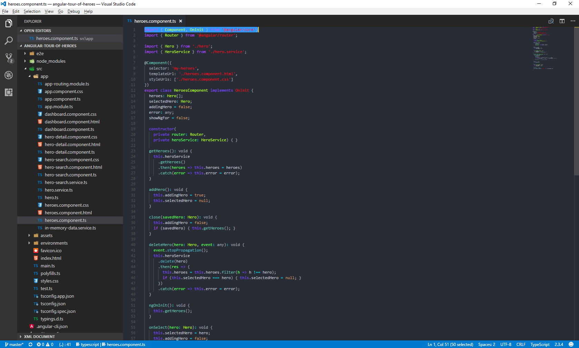Screen dimensions: 579x348
Task: Open the Debug menu
Action: tap(73, 11)
